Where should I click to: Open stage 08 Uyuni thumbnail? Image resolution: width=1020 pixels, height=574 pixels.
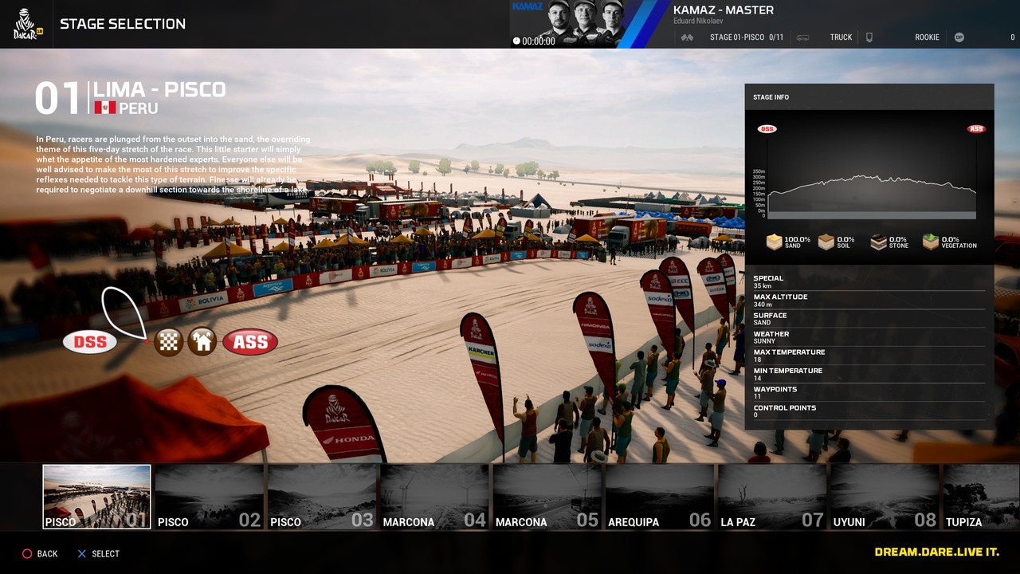tap(884, 497)
